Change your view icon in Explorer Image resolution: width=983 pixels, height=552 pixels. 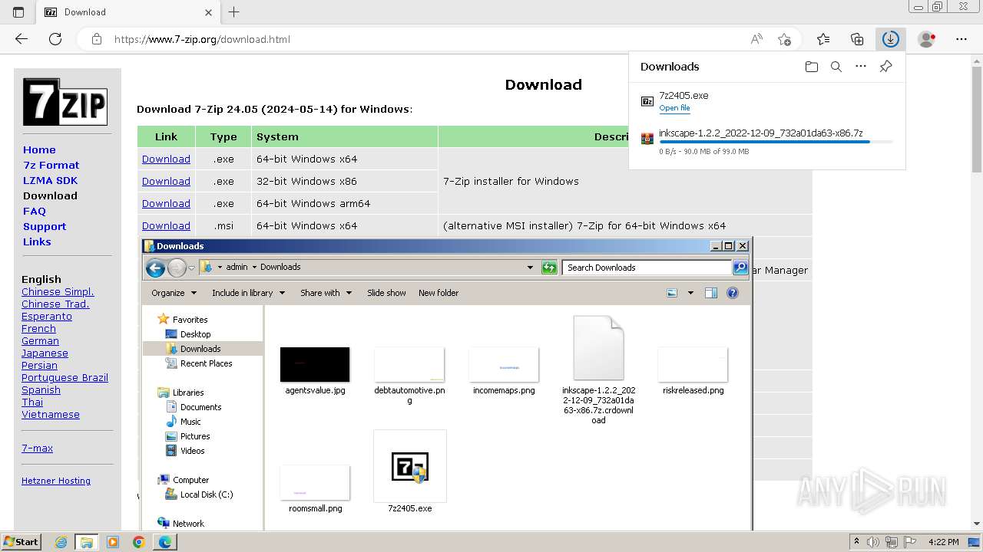(672, 293)
